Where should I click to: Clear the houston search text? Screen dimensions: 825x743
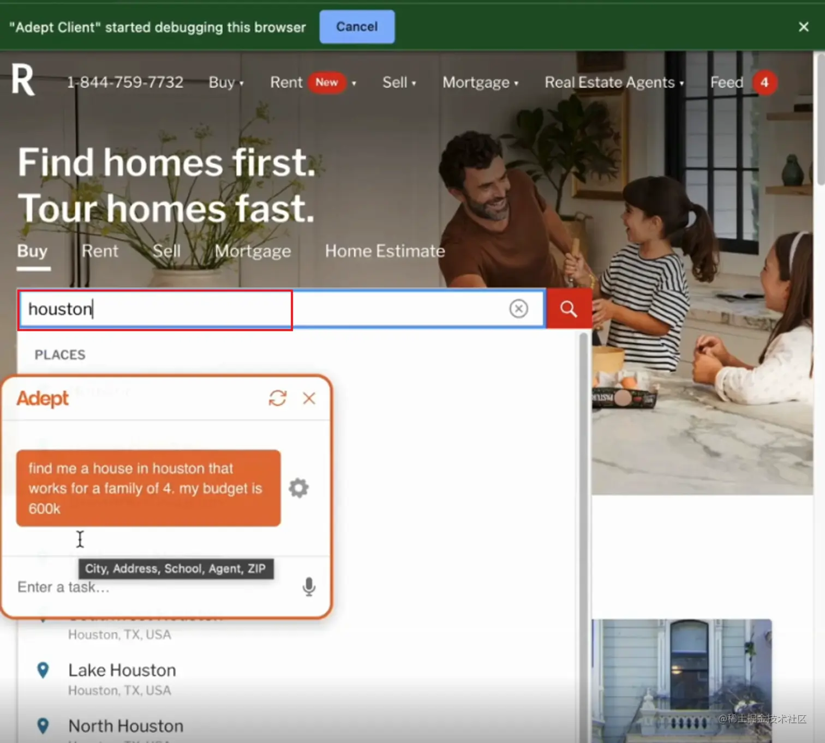[518, 309]
